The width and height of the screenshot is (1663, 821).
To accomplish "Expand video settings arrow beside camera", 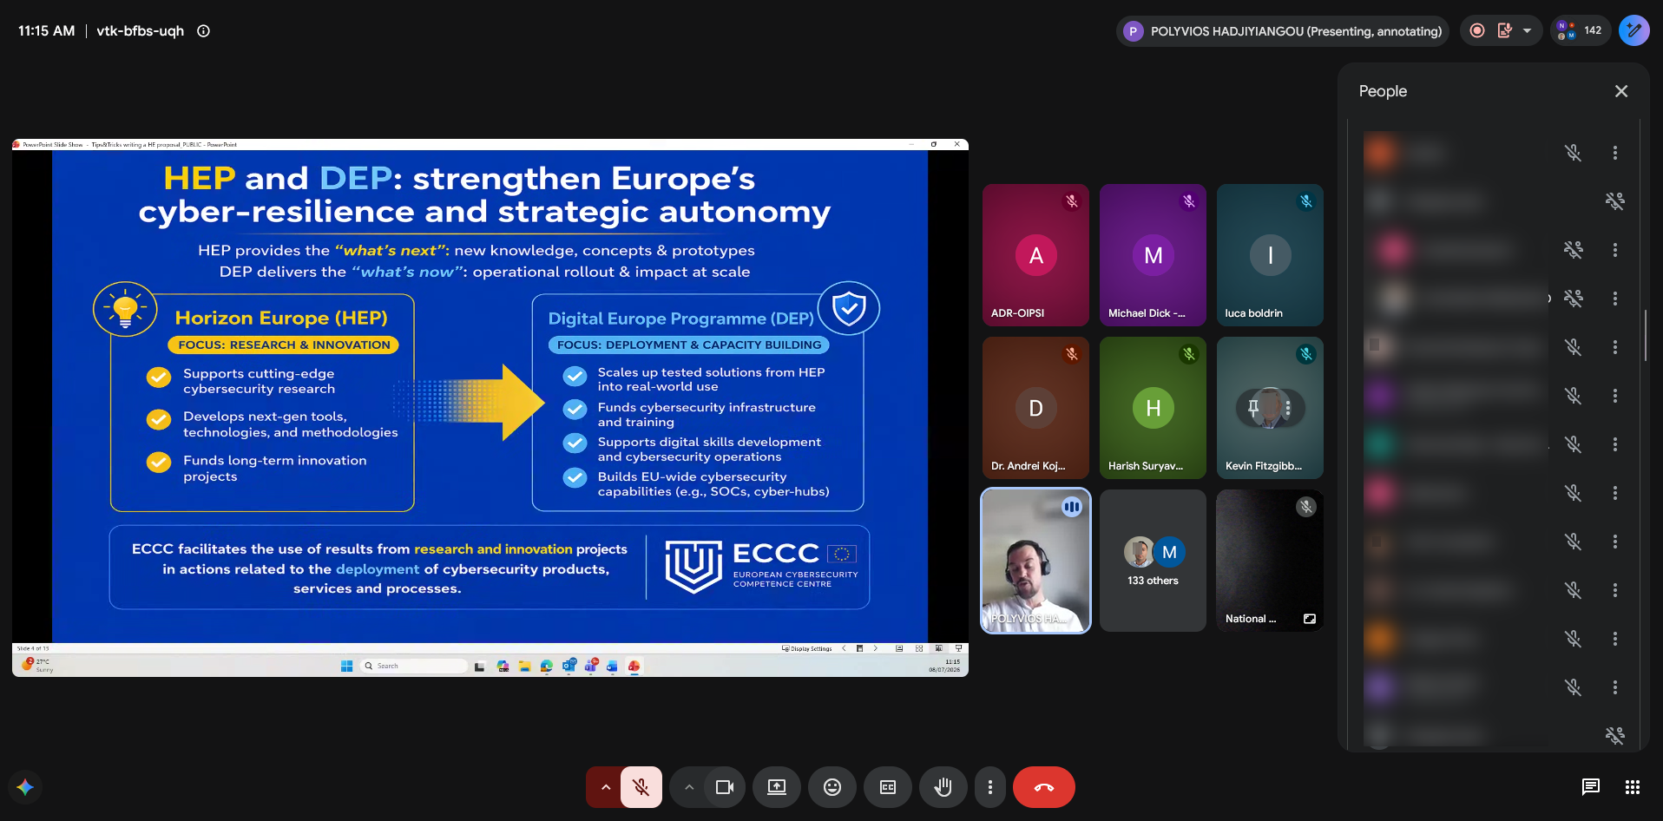I will [x=688, y=787].
